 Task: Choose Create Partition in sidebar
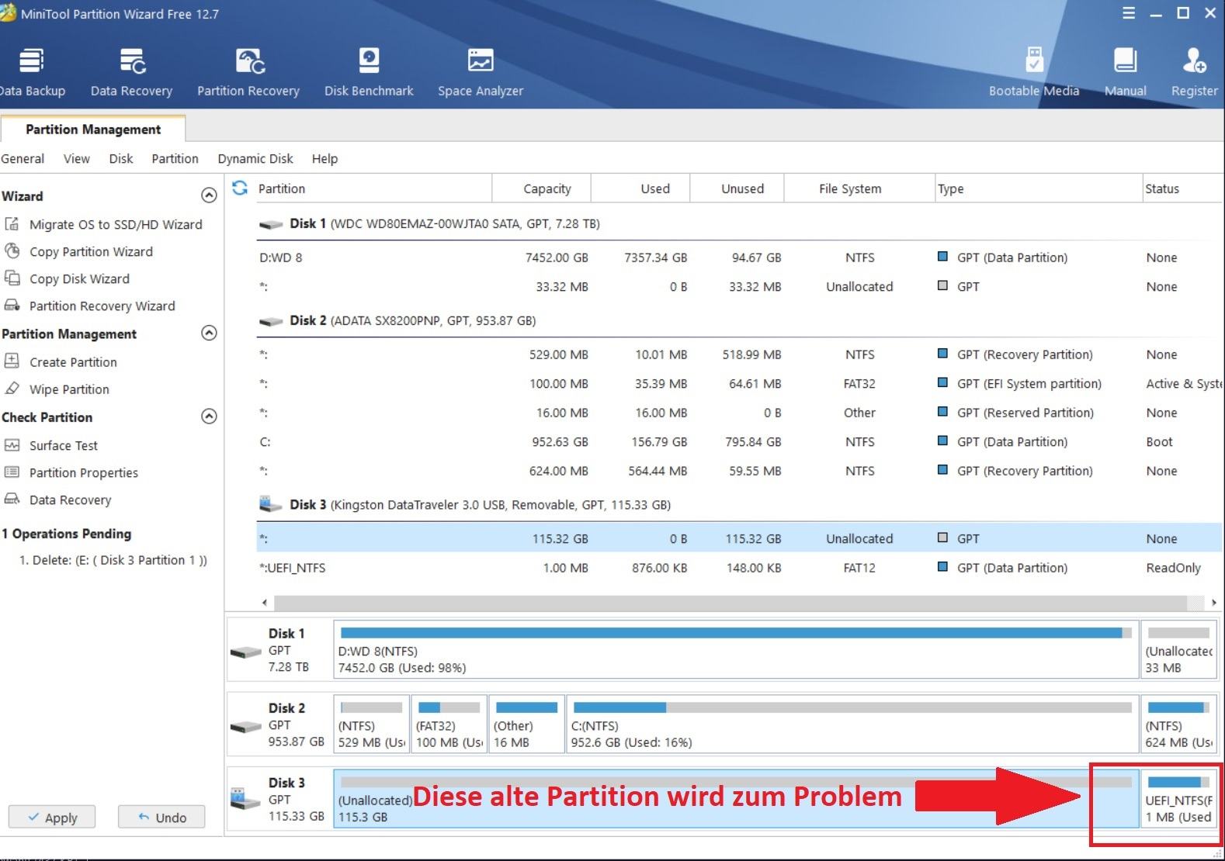coord(61,361)
